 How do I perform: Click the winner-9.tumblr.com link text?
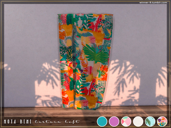click(x=153, y=3)
